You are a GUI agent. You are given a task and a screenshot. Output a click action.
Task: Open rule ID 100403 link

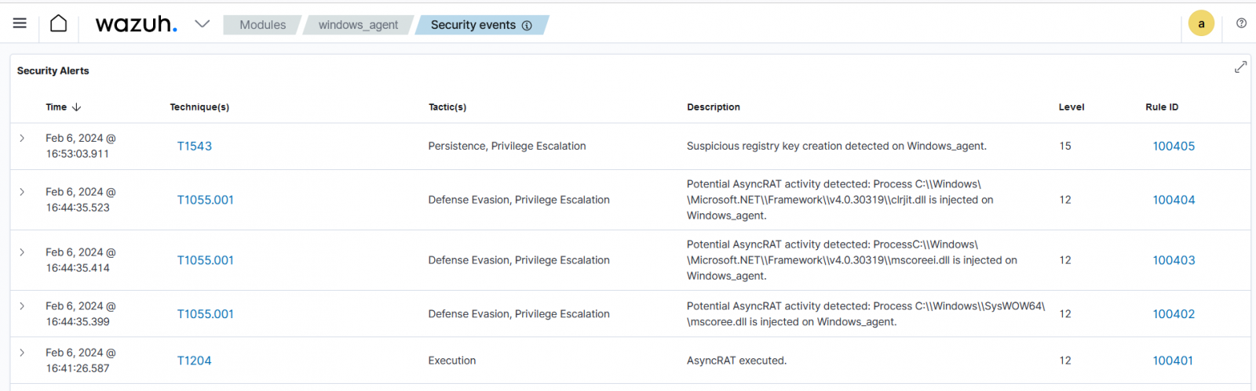point(1174,260)
